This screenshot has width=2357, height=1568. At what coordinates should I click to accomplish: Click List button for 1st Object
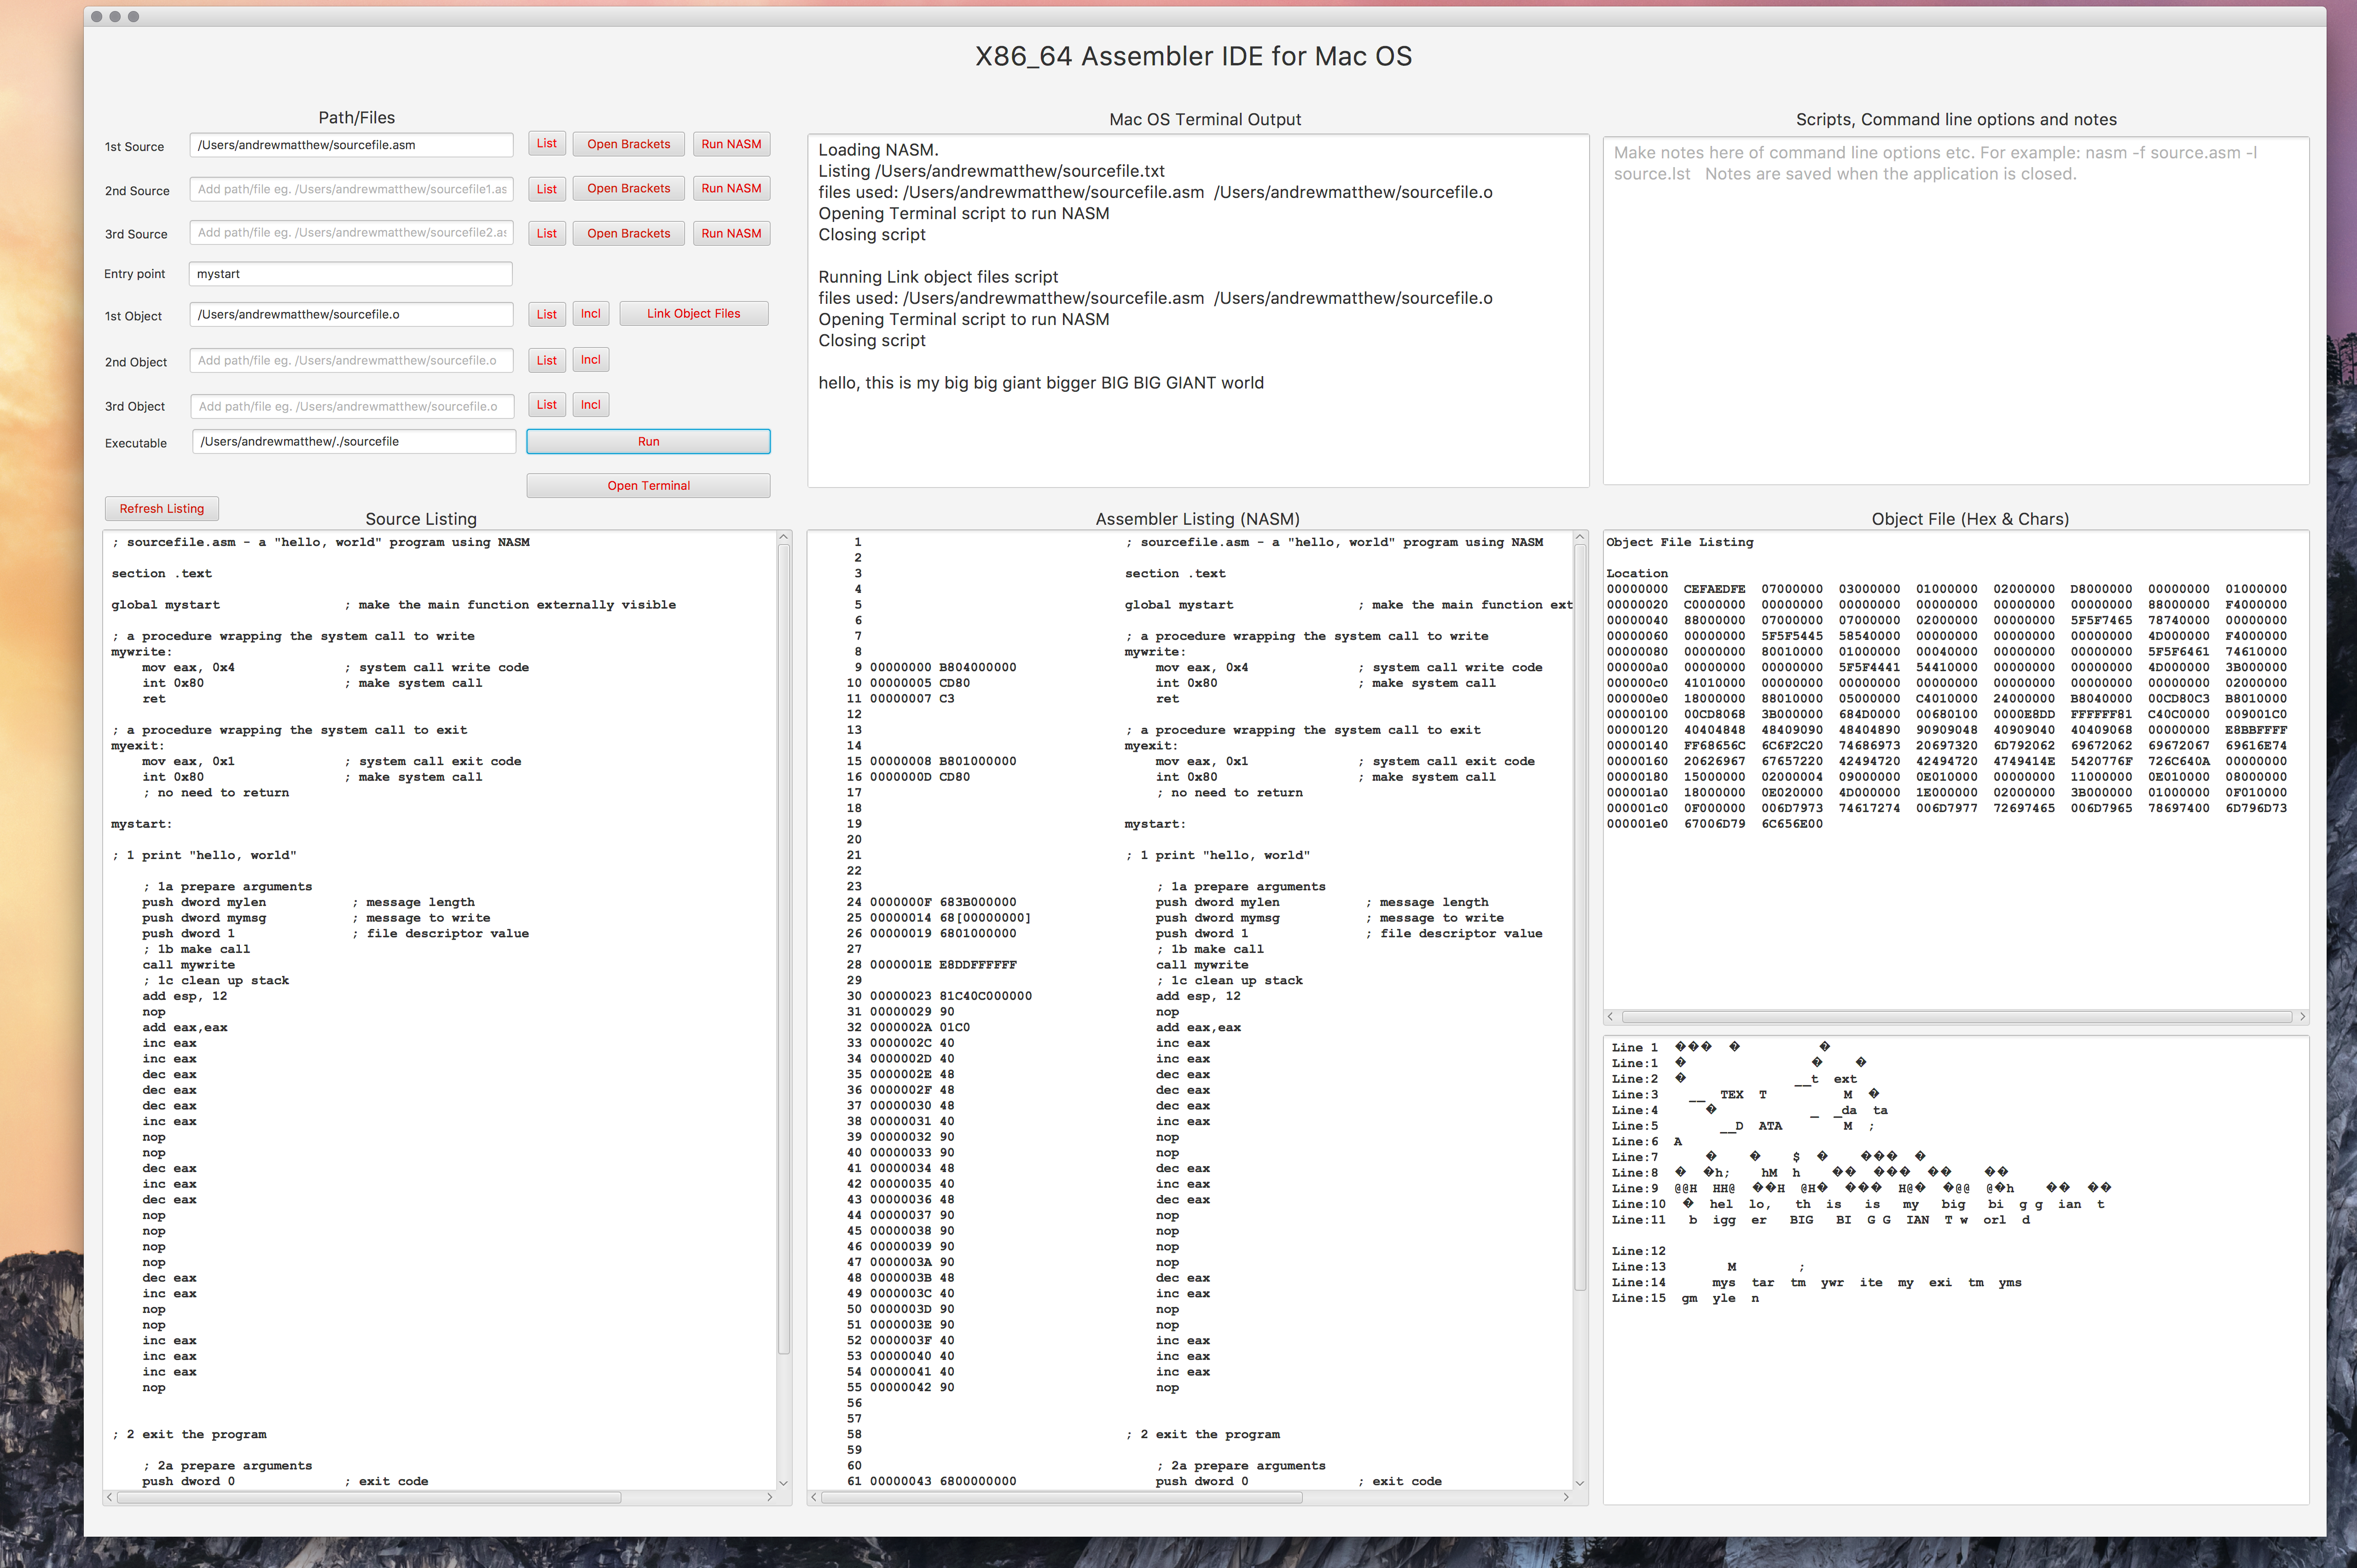pos(546,314)
